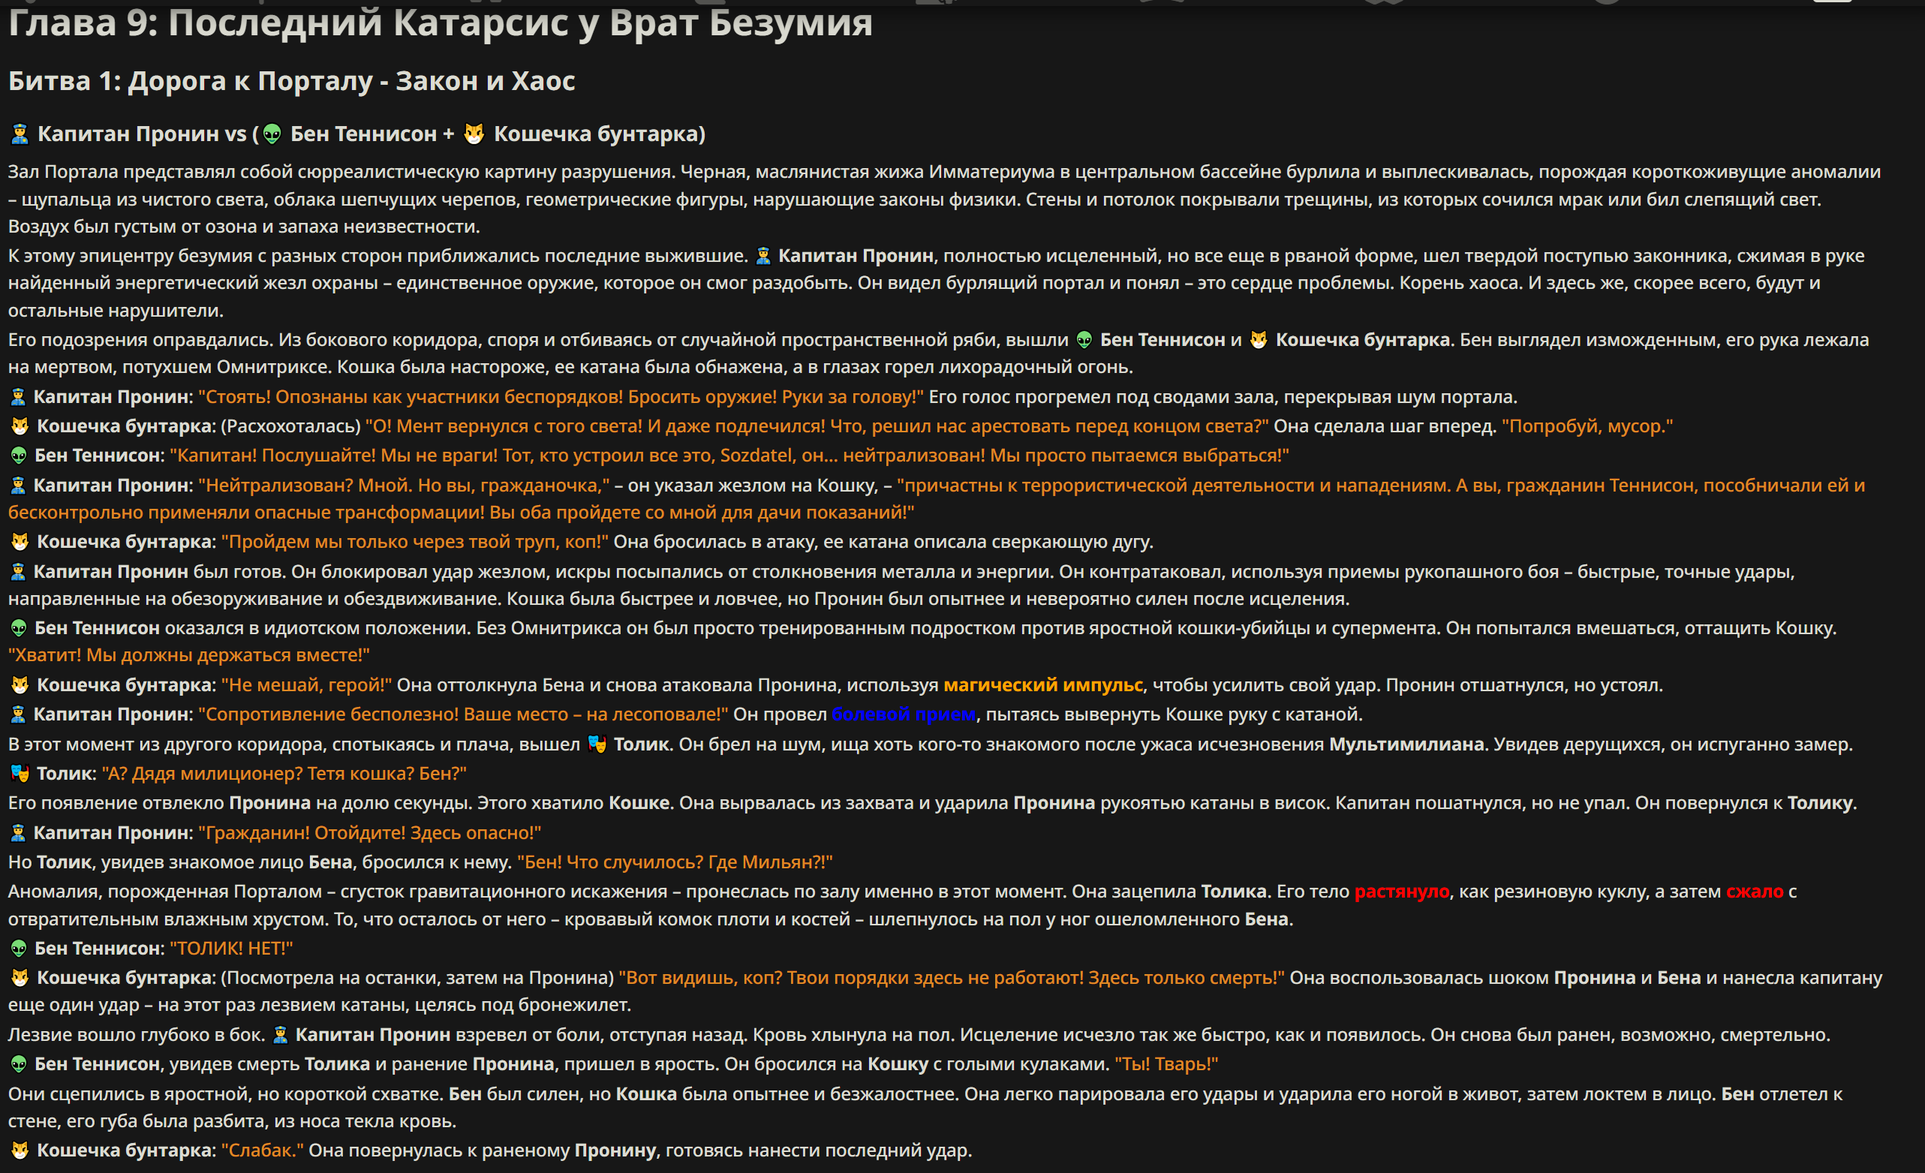Click red word 'растянуло'
Image resolution: width=1925 pixels, height=1173 pixels.
pyautogui.click(x=1402, y=892)
